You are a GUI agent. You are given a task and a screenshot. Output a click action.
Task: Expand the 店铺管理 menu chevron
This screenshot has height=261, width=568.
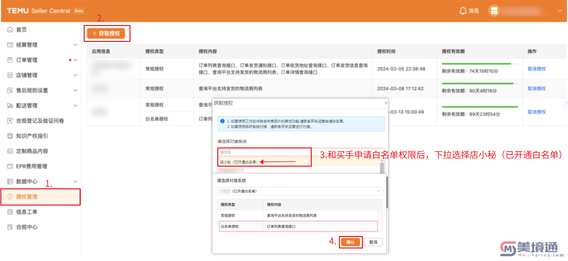76,75
